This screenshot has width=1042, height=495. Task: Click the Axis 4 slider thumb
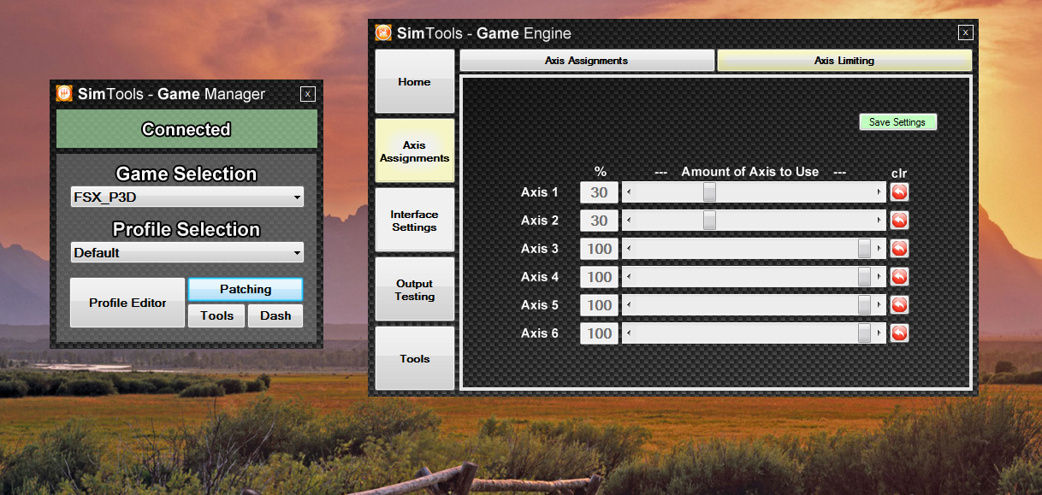coord(865,277)
